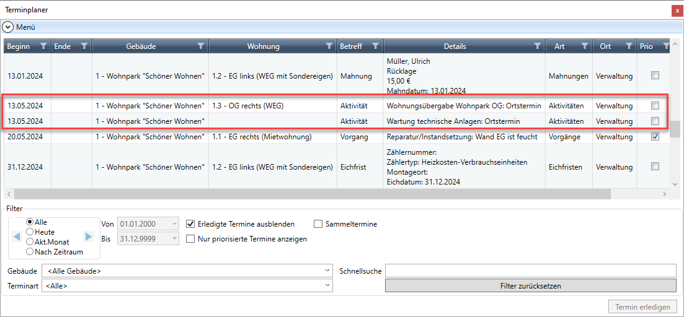Check Nur priorisierte Termine anzeigen
This screenshot has height=317, width=684.
[x=191, y=239]
